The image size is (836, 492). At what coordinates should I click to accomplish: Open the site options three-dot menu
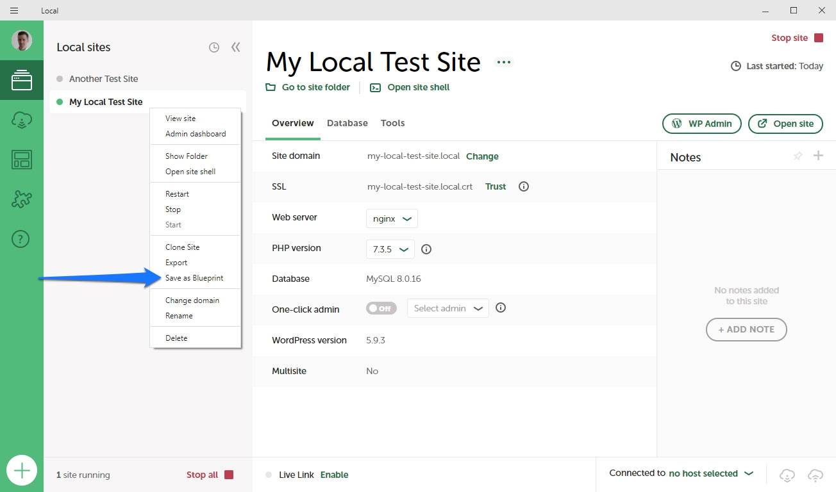(504, 62)
